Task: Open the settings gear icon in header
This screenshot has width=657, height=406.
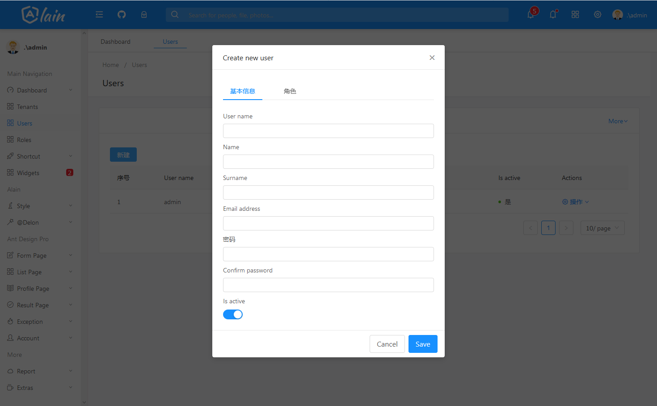Action: (x=598, y=15)
